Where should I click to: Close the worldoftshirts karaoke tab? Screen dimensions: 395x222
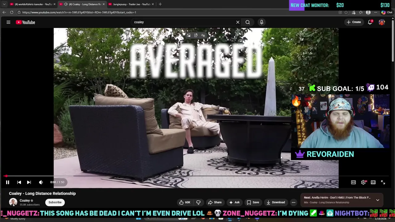point(55,4)
